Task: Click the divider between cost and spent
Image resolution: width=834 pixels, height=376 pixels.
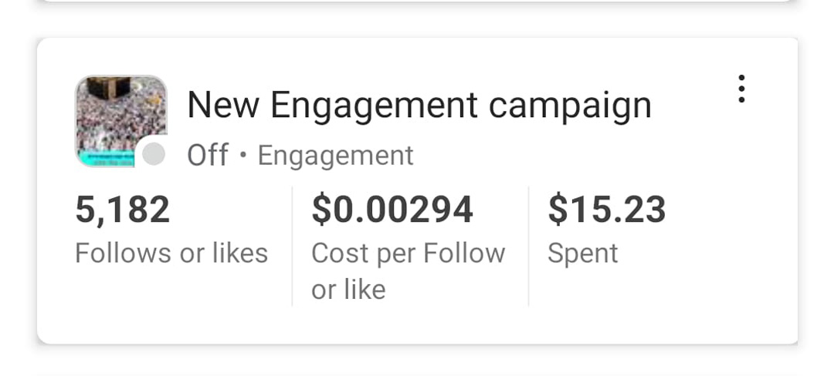Action: click(528, 247)
